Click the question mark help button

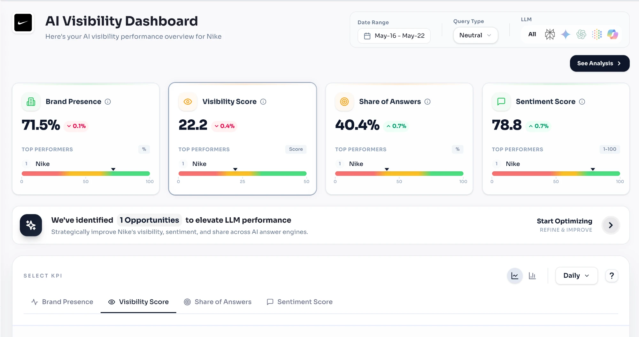pos(612,276)
